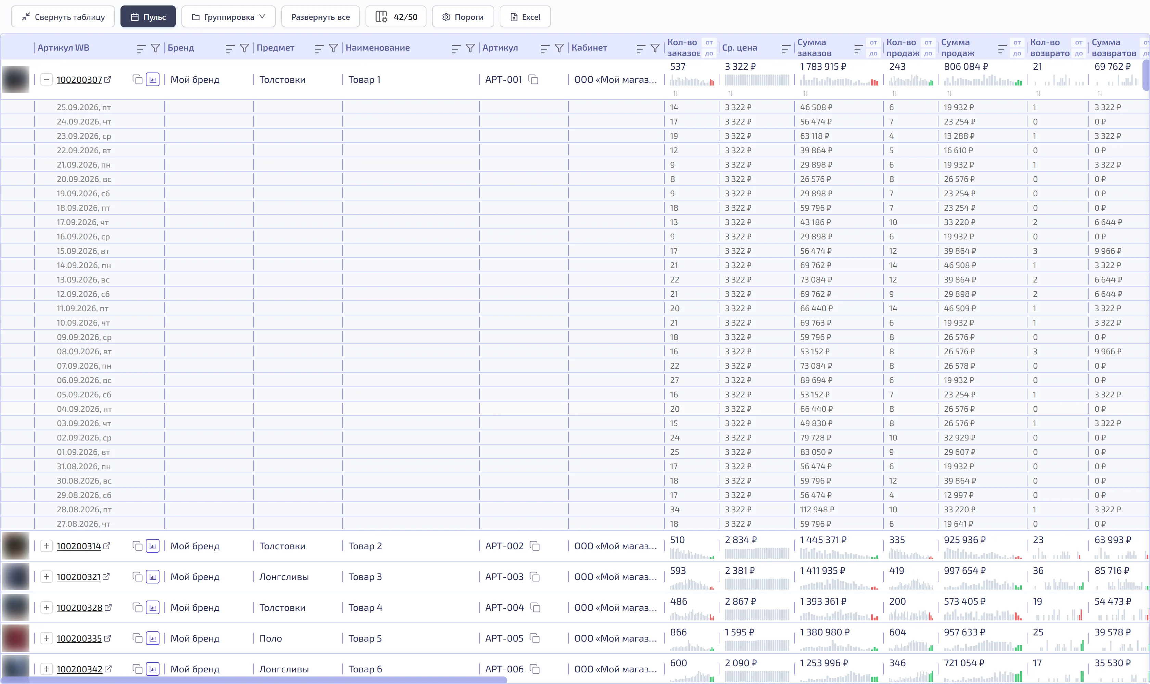This screenshot has width=1150, height=684.
Task: Open filter for Артикул WB column
Action: click(x=155, y=48)
